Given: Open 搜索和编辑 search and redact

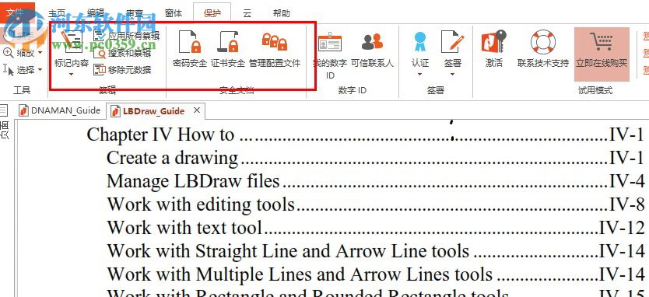Looking at the screenshot, I should (122, 53).
